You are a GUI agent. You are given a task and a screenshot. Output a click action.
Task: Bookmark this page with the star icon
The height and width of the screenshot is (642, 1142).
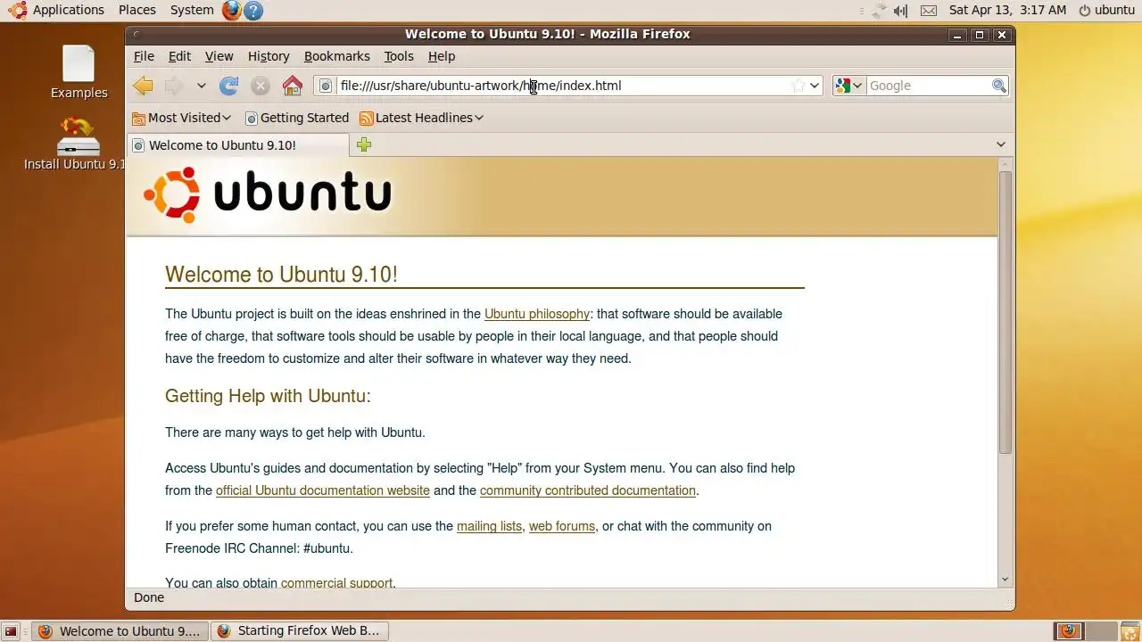pos(798,86)
